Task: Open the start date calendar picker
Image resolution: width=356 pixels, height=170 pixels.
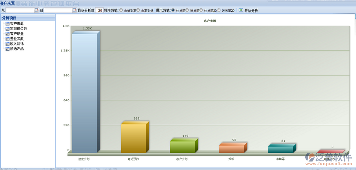Action: coord(37,10)
